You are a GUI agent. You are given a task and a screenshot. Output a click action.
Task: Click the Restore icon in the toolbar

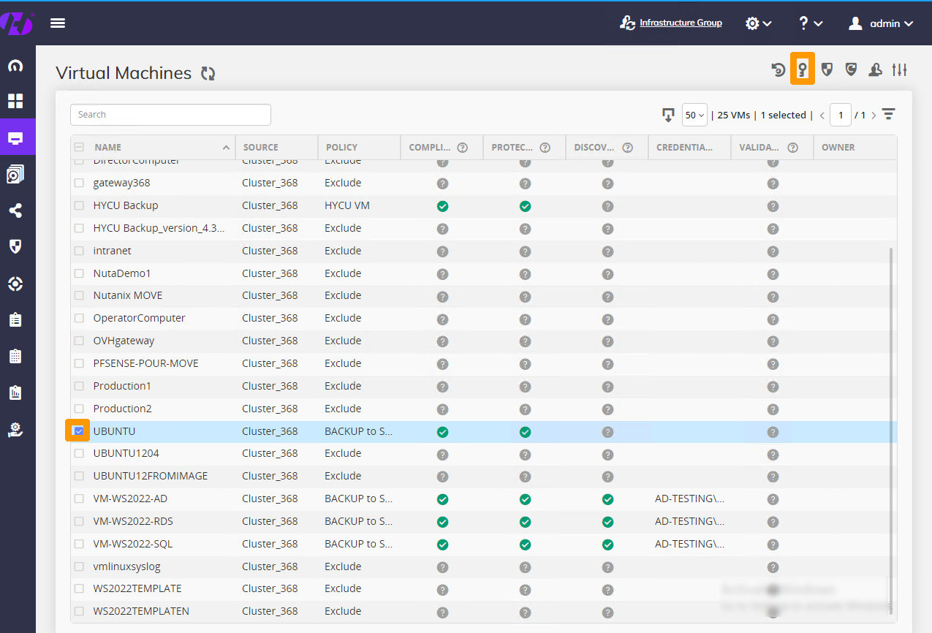776,69
